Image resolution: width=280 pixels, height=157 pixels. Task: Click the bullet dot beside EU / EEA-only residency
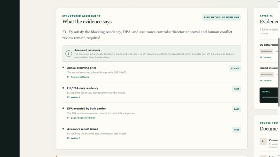coord(63,88)
